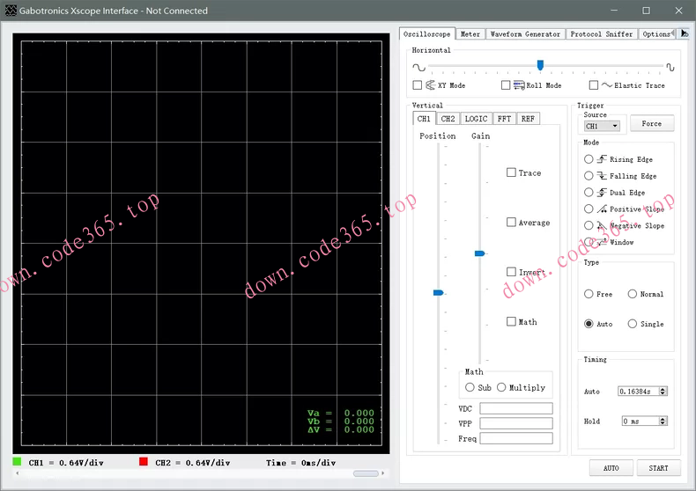Click the Rising Edge trigger icon
Viewport: 696px width, 491px height.
603,159
